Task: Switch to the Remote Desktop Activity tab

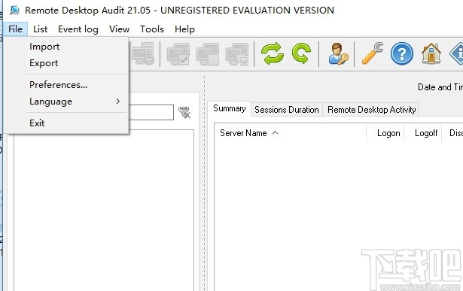Action: (x=371, y=110)
